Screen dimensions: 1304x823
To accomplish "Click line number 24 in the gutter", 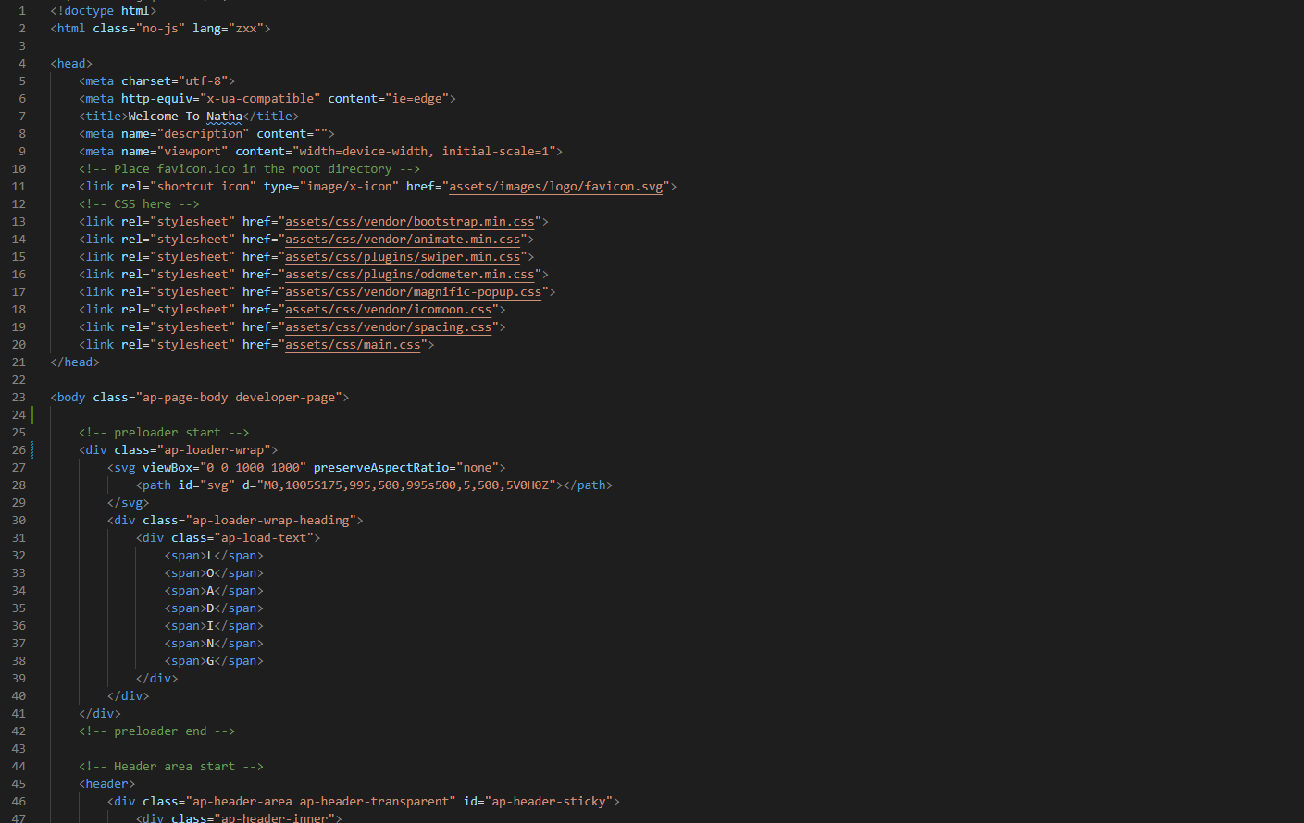I will 19,415.
